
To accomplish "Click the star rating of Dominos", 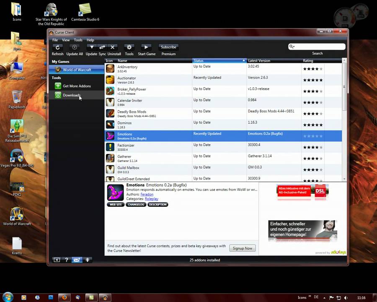I will [x=313, y=125].
